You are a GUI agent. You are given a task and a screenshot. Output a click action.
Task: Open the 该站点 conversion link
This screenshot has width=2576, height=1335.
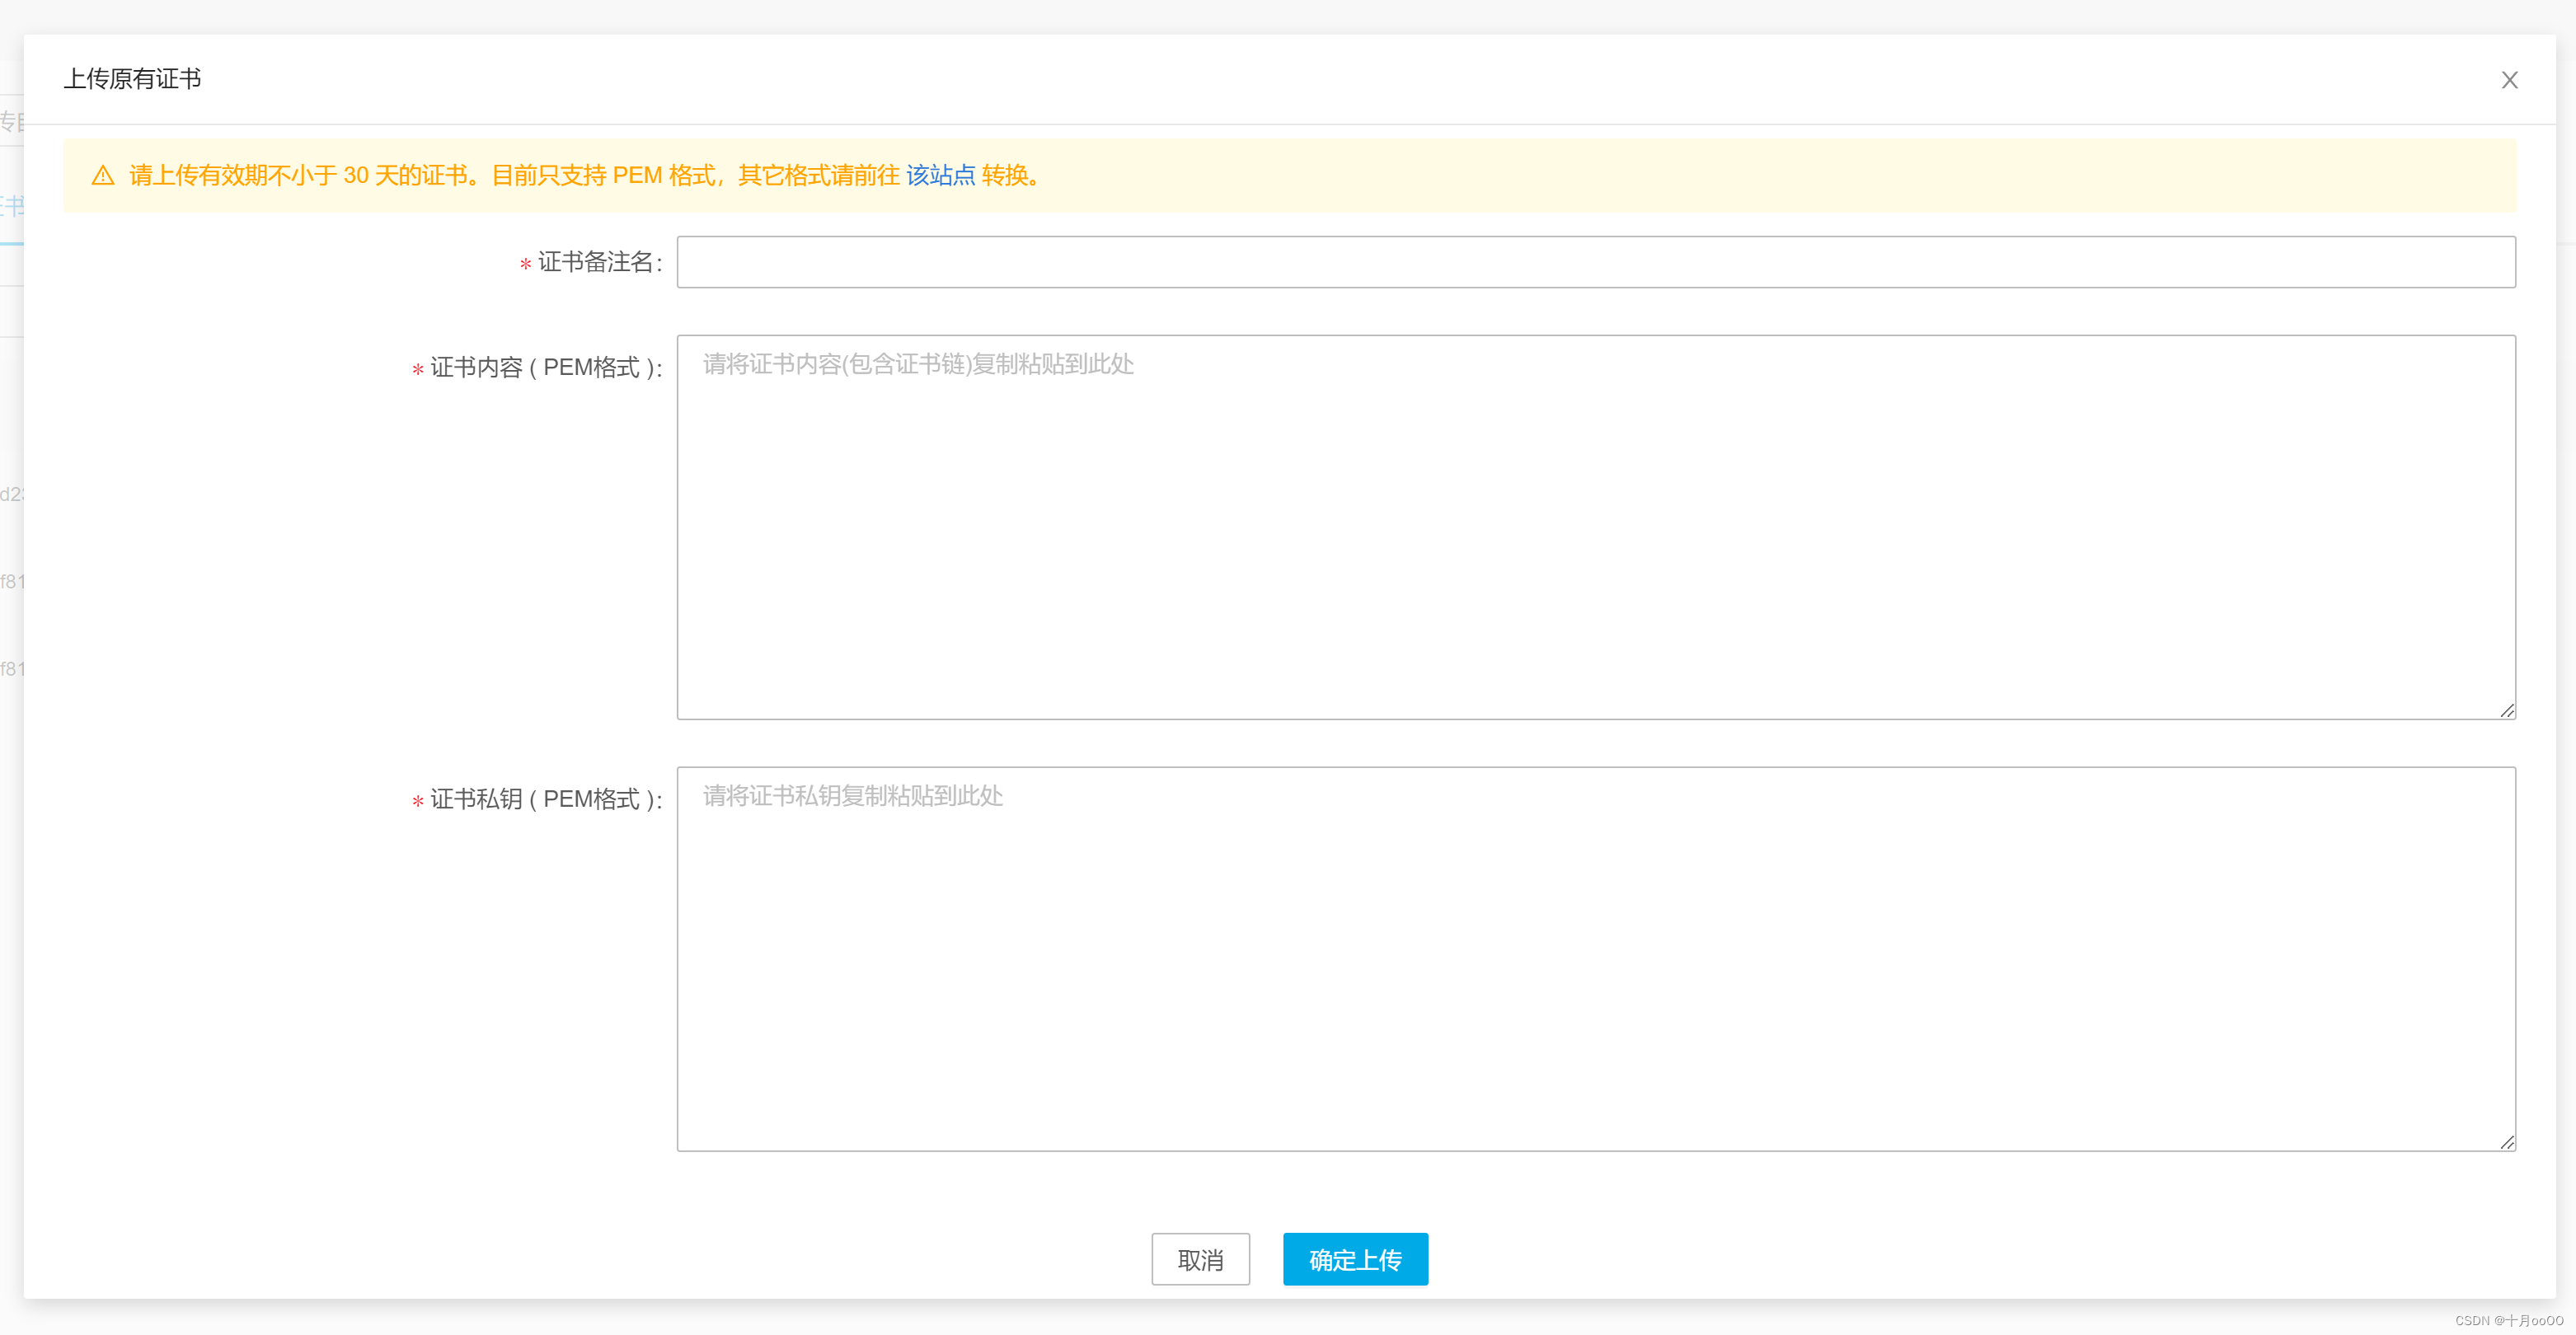939,176
